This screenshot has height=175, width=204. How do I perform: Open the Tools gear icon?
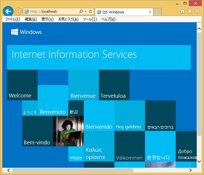[x=197, y=11]
